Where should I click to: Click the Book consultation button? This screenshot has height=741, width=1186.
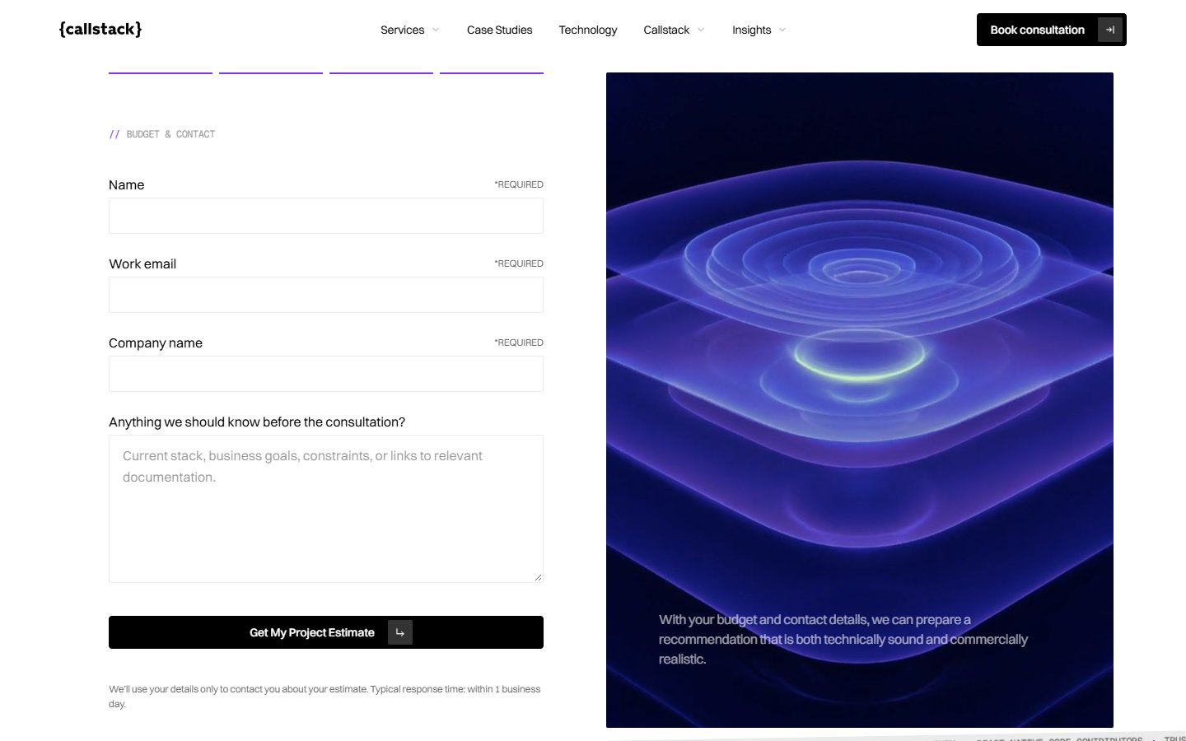[x=1052, y=30]
